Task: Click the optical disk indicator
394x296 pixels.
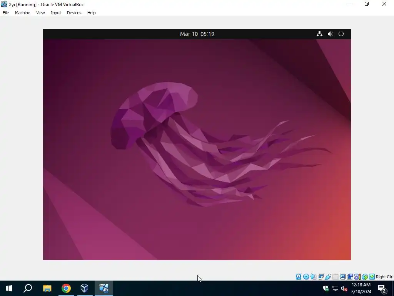Action: click(x=306, y=277)
